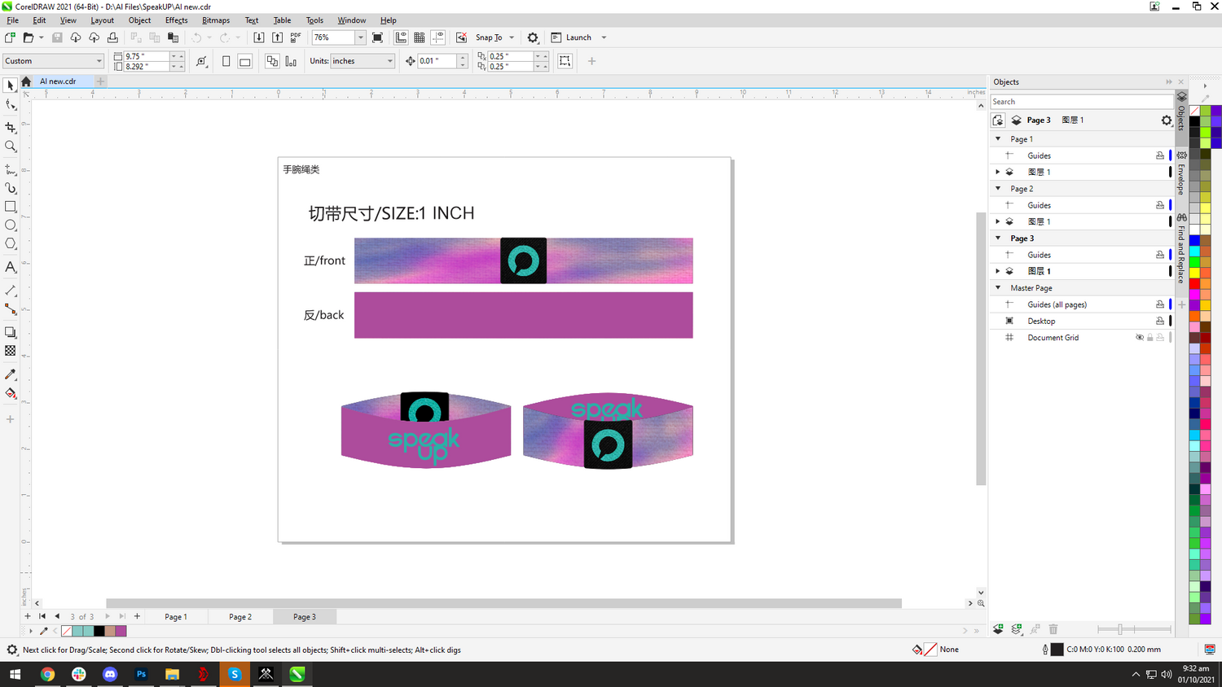Select the Rectangle tool
This screenshot has height=687, width=1222.
point(11,207)
